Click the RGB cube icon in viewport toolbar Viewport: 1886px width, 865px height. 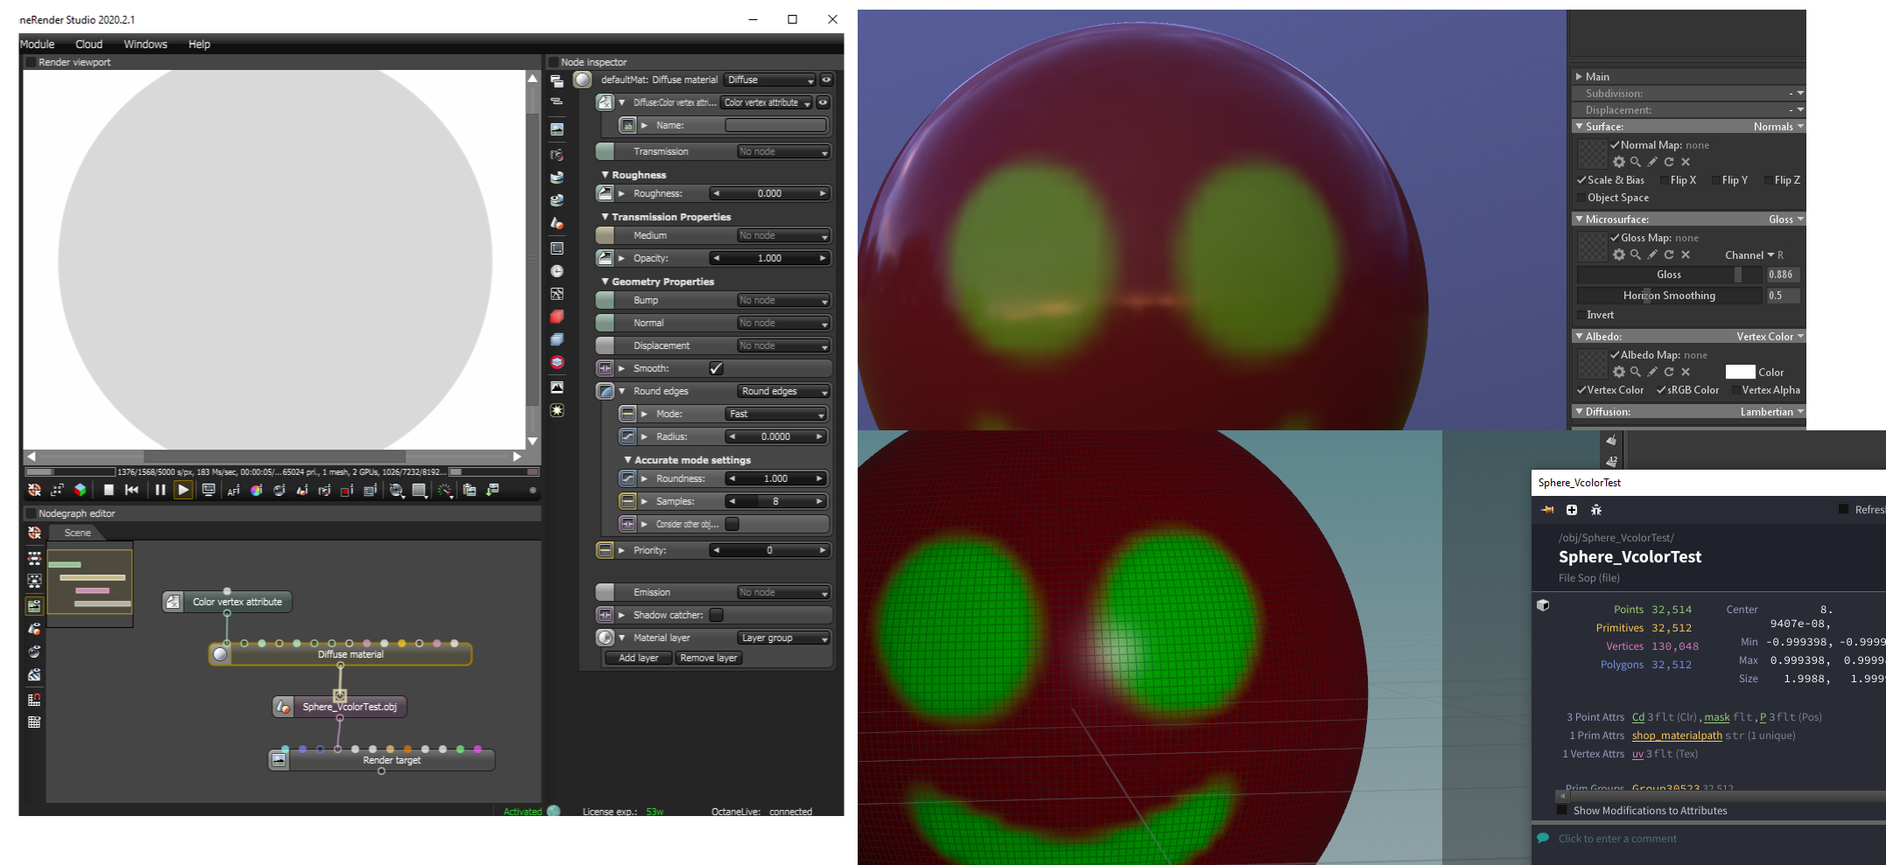tap(81, 490)
